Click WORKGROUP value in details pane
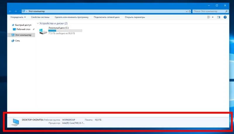234x134 pixels. 68,120
